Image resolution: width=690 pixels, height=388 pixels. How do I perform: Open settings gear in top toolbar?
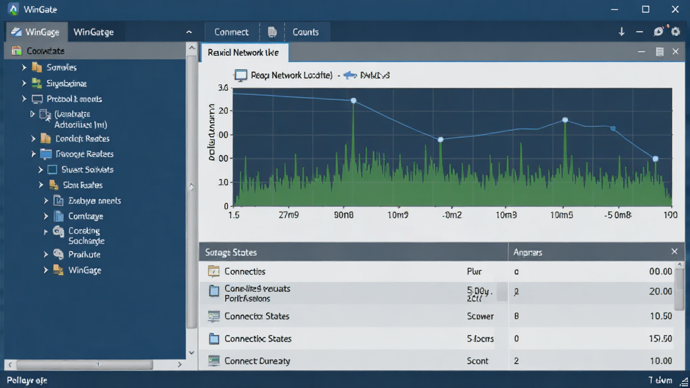pyautogui.click(x=676, y=32)
